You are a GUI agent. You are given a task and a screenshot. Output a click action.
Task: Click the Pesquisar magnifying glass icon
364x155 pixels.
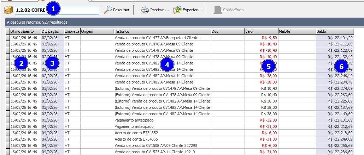(x=108, y=10)
